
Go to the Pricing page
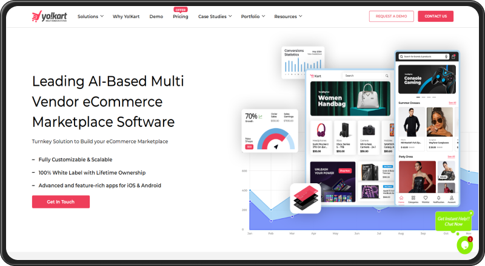click(x=180, y=16)
